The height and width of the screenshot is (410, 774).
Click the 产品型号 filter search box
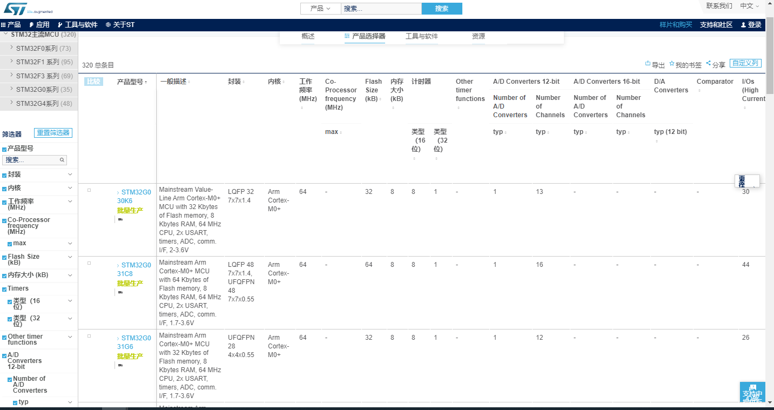click(35, 160)
